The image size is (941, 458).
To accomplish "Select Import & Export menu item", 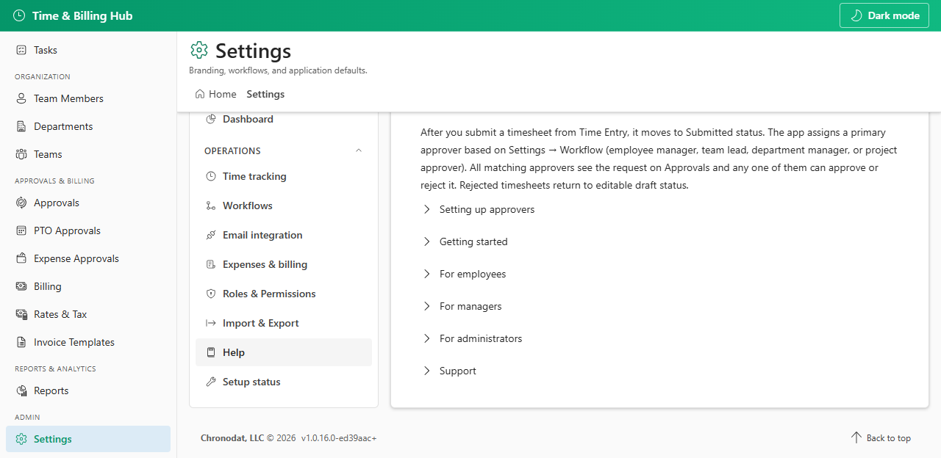I will coord(284,323).
